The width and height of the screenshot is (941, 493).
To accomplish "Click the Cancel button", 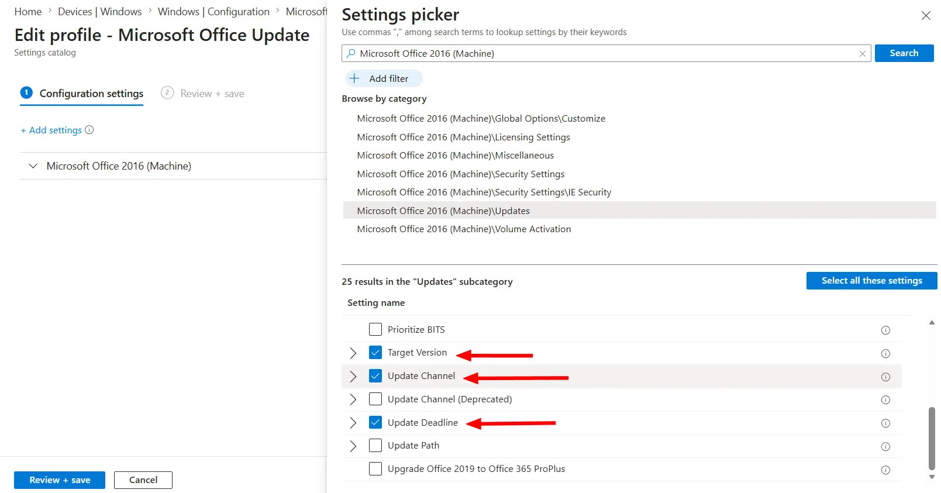I will 143,480.
